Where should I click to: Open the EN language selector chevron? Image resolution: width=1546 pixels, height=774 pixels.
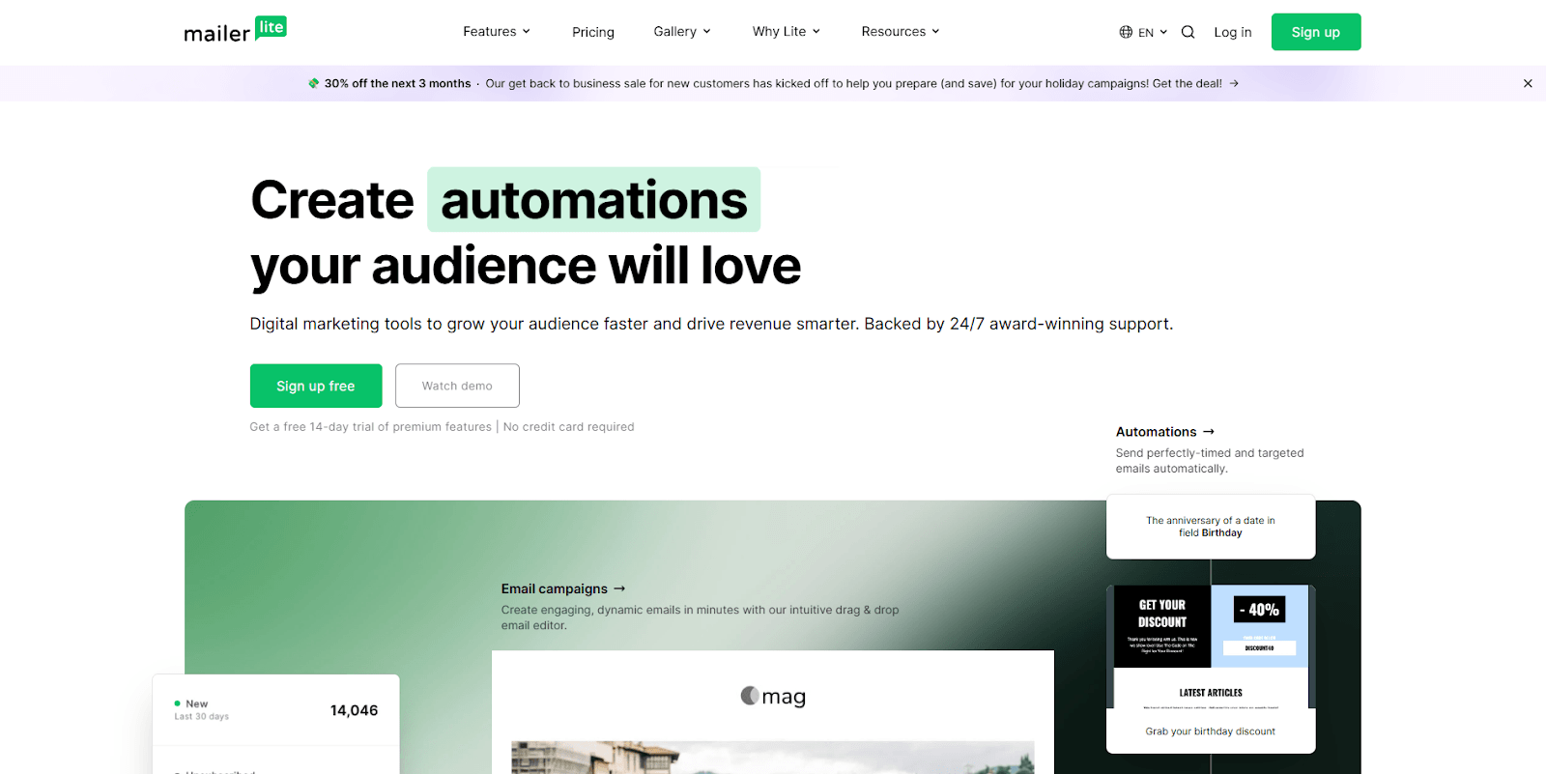(1163, 32)
